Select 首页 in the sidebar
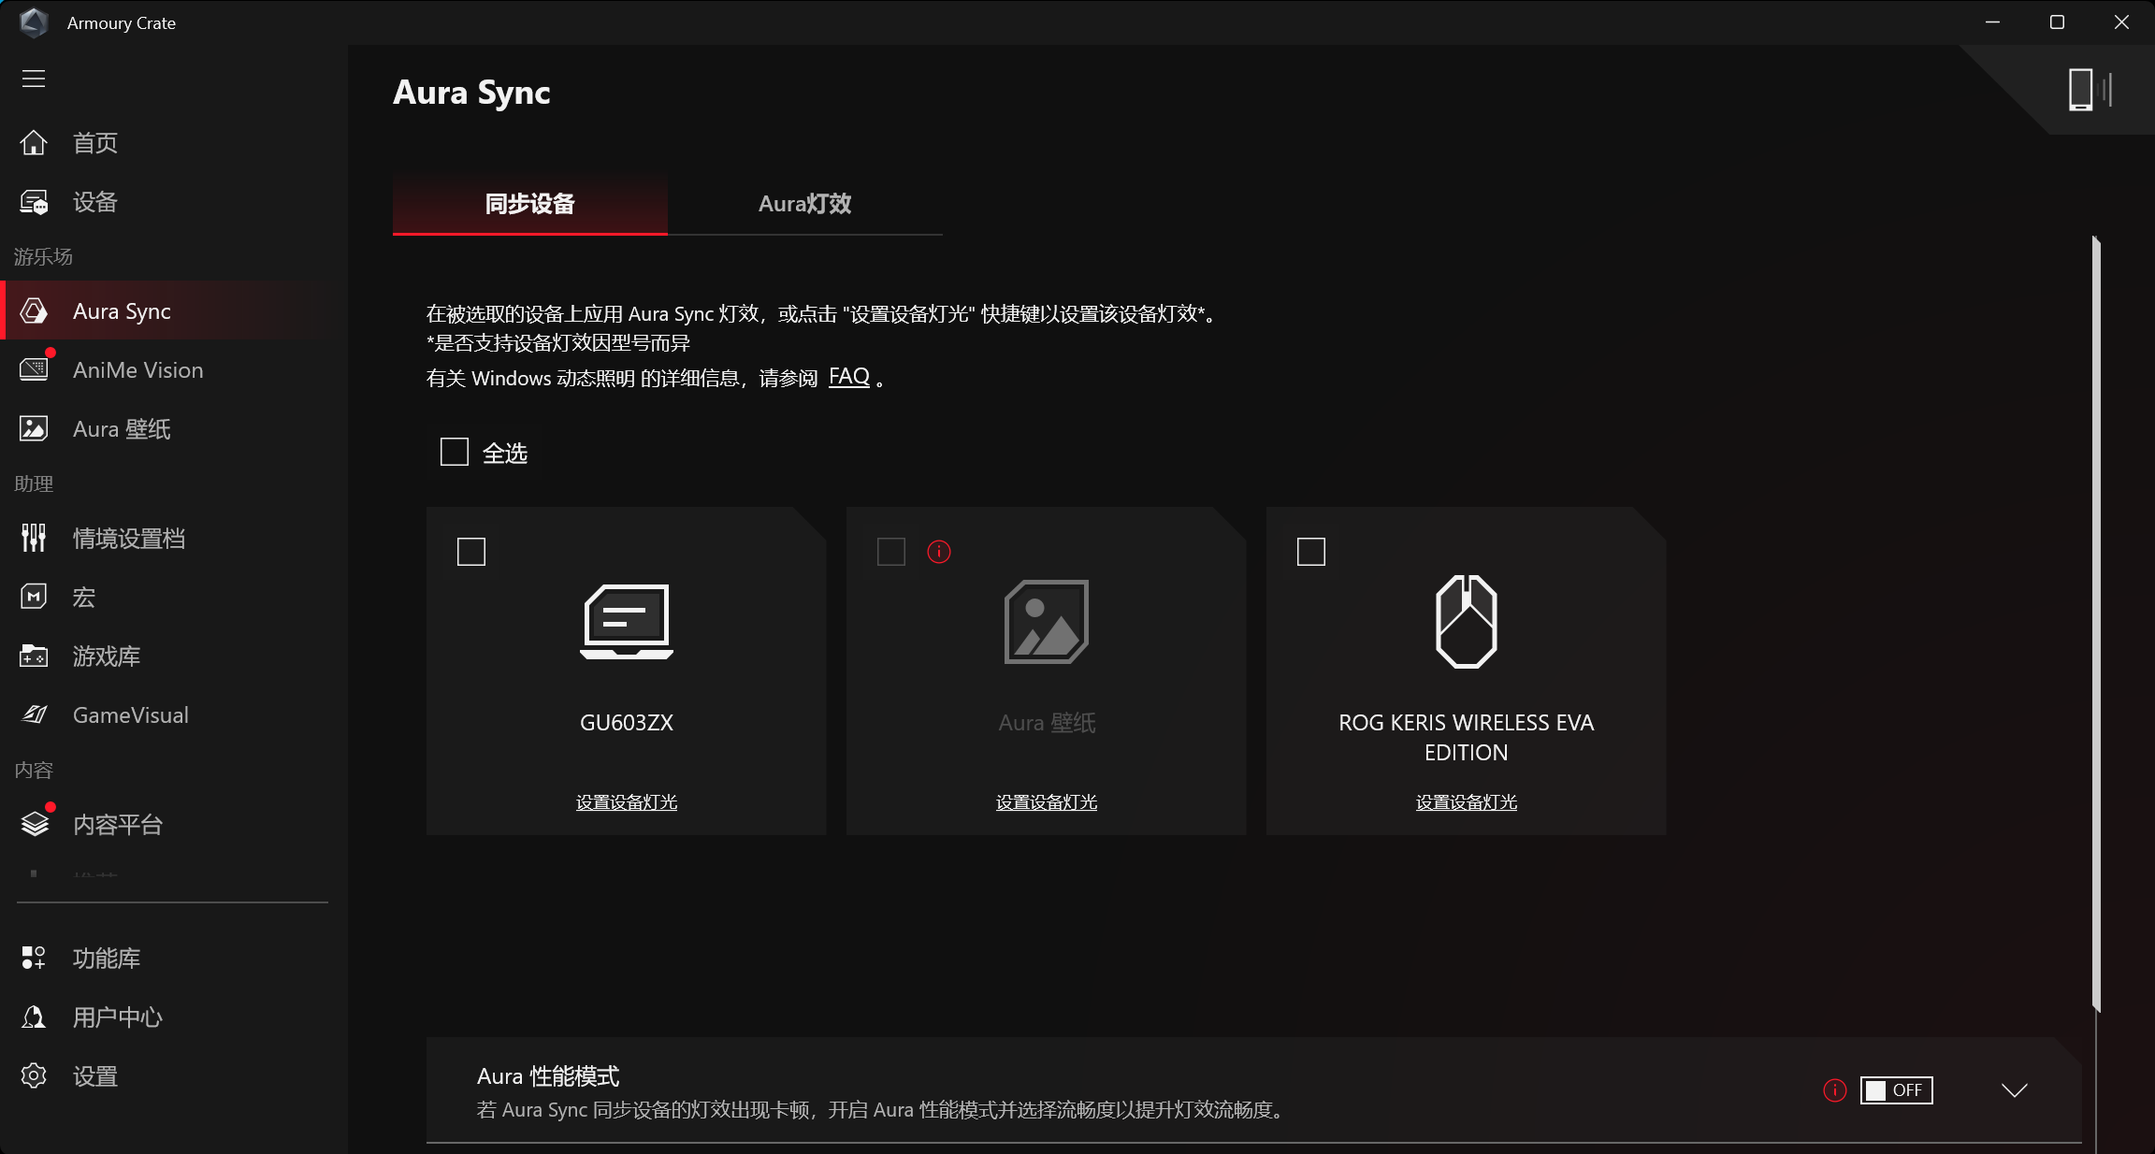 coord(95,142)
